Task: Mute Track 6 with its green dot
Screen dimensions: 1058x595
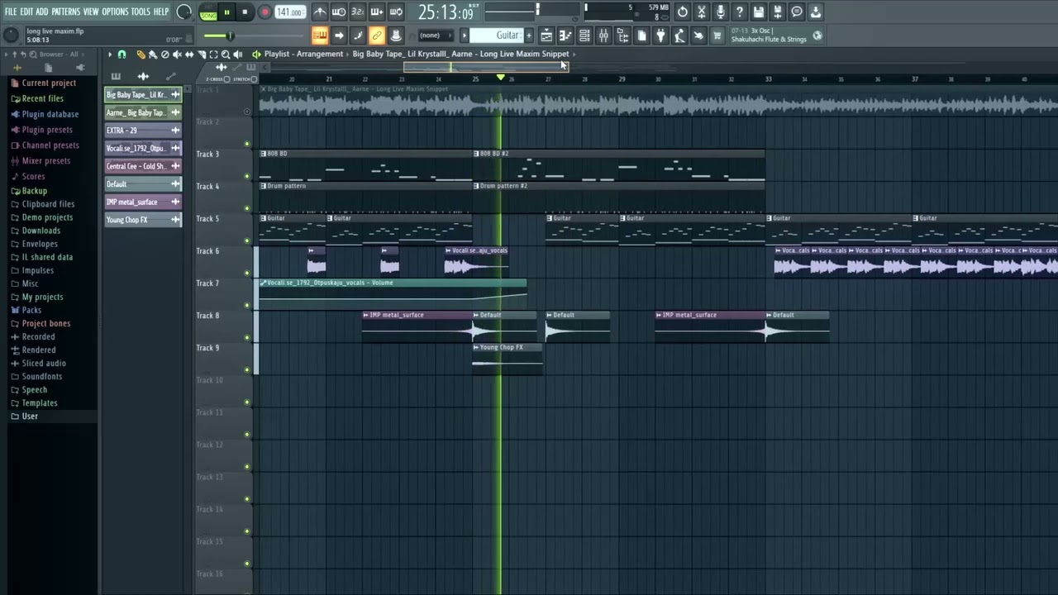Action: tap(246, 273)
